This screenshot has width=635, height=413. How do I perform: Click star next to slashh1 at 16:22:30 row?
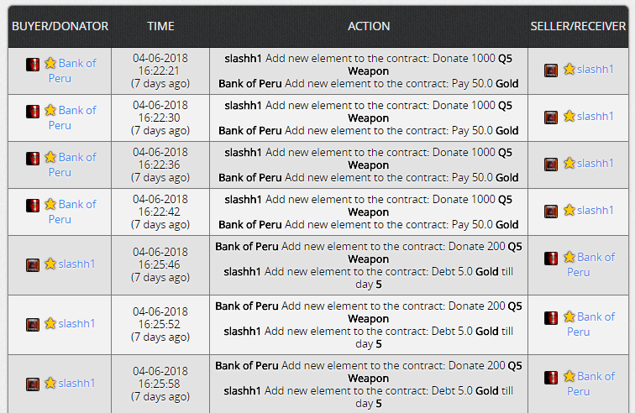coord(569,116)
